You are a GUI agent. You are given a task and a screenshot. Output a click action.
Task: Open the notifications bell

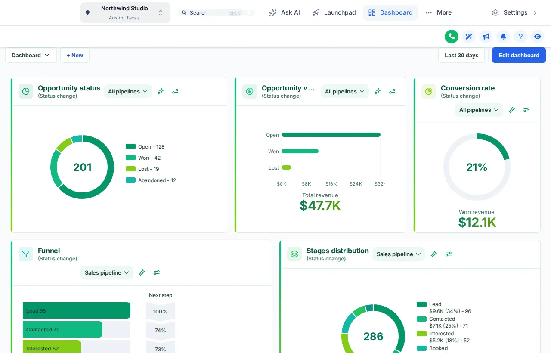(503, 37)
